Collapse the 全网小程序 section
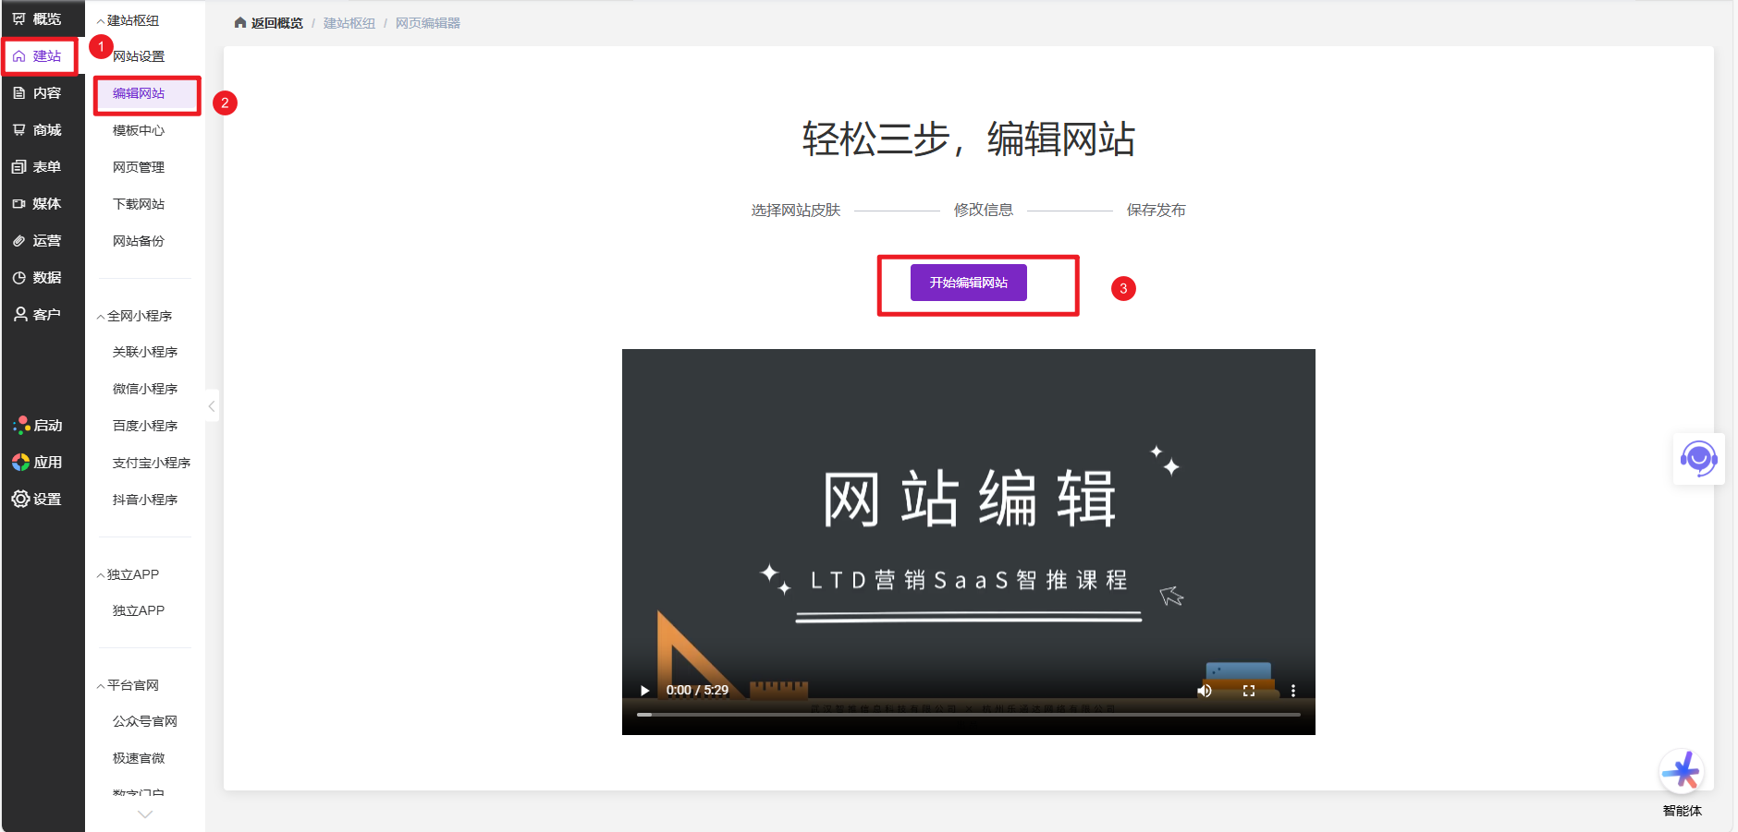The width and height of the screenshot is (1738, 832). pyautogui.click(x=101, y=317)
